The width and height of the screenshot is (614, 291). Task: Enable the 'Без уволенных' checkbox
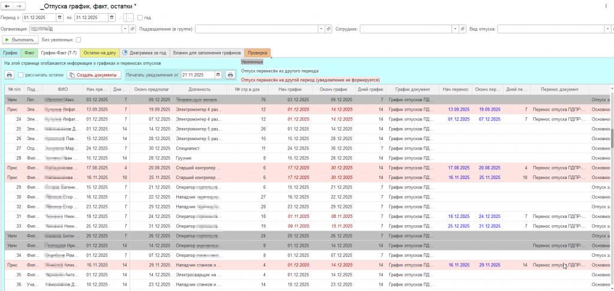coord(78,40)
